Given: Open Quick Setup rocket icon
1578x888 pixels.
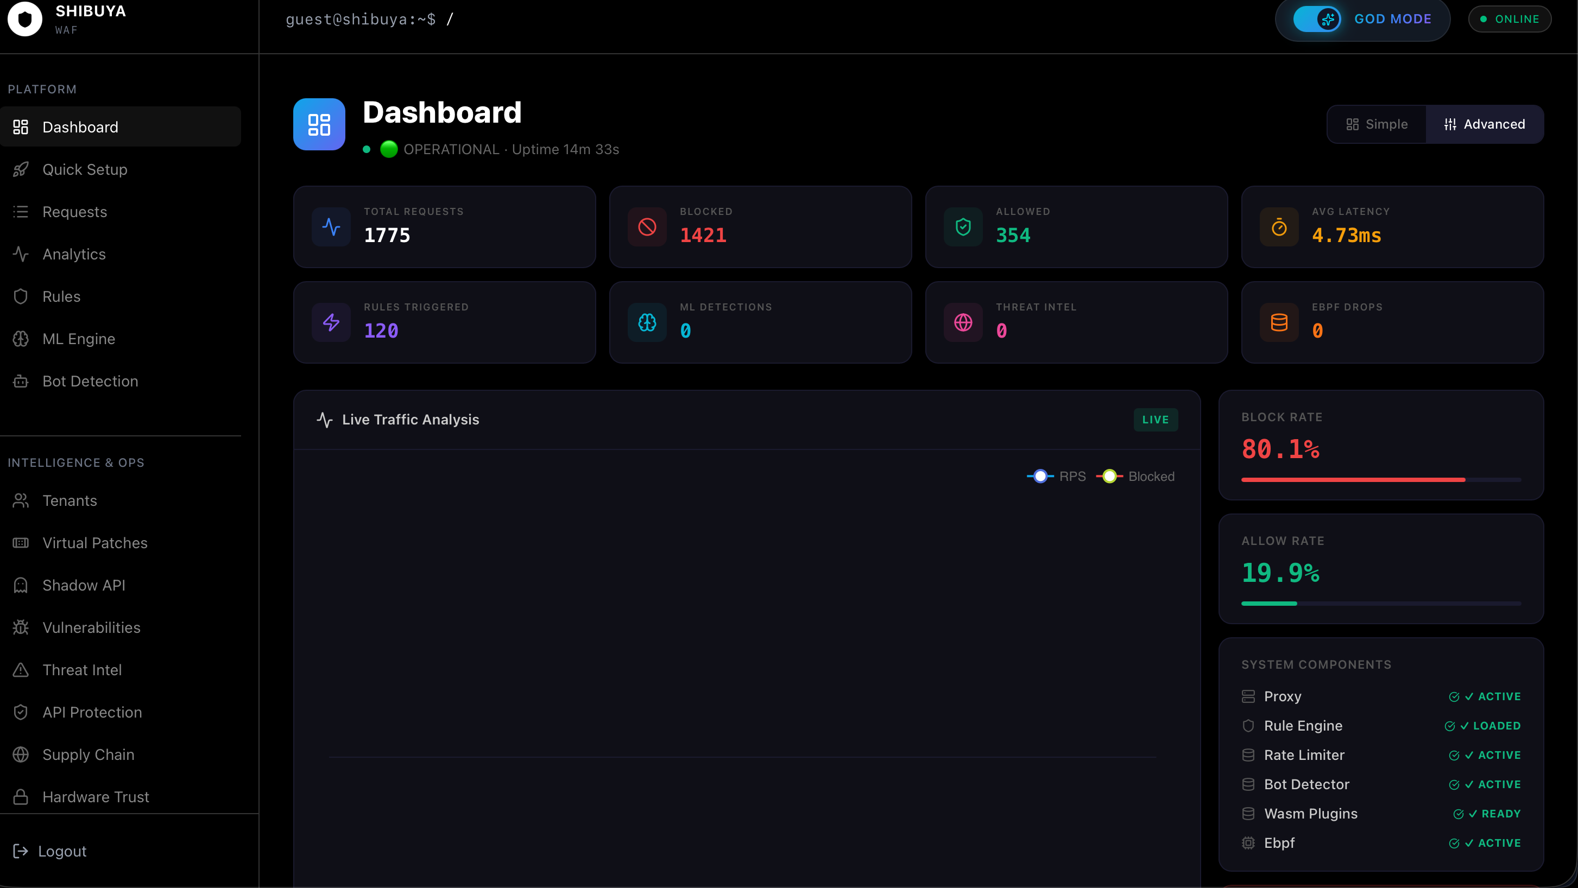Looking at the screenshot, I should pyautogui.click(x=21, y=170).
